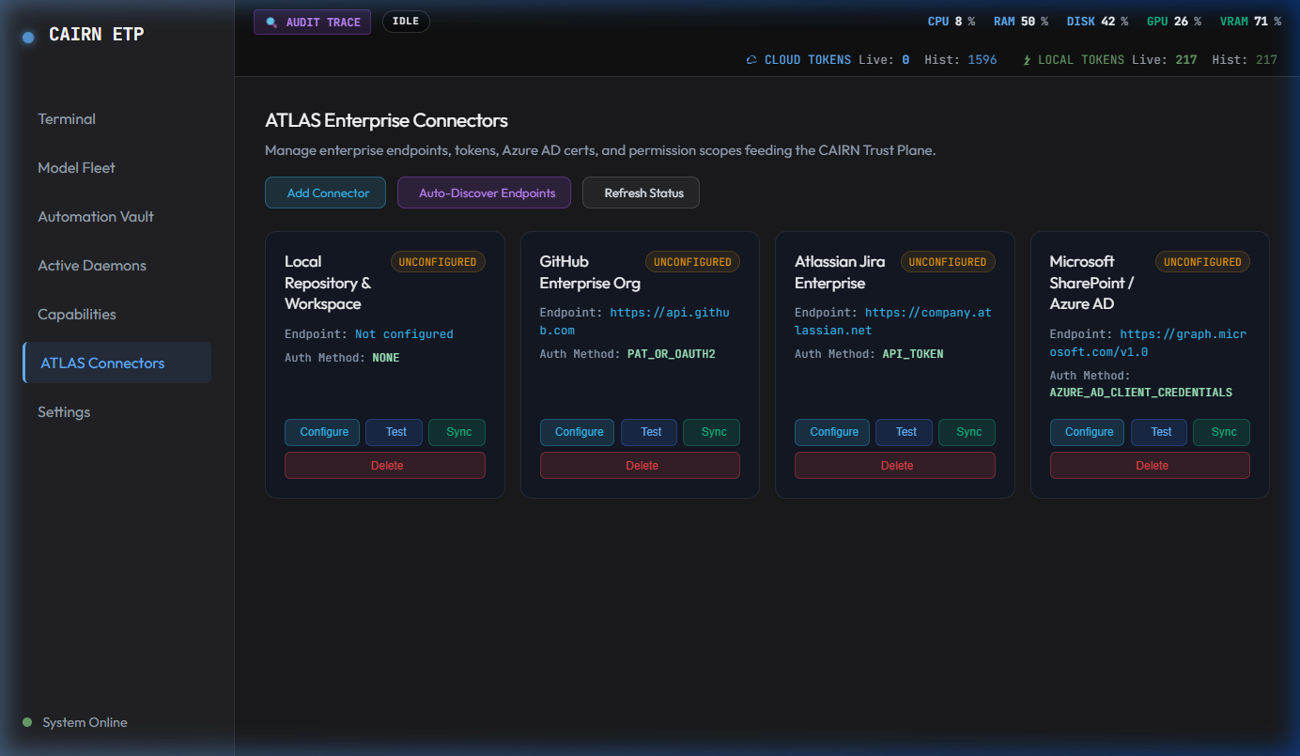This screenshot has height=756, width=1300.
Task: Test the Local Repository & Workspace connector
Action: (x=395, y=432)
